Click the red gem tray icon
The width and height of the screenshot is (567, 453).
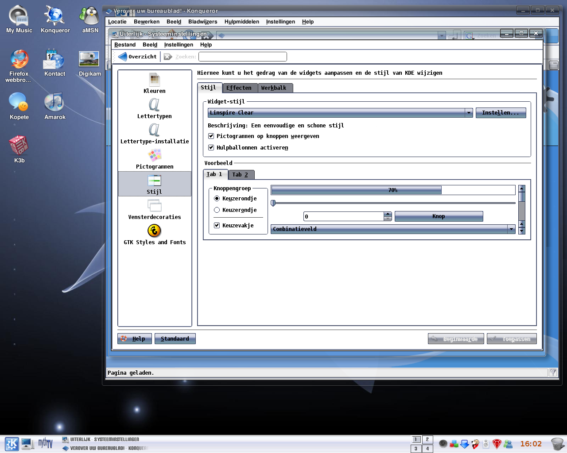(x=497, y=444)
